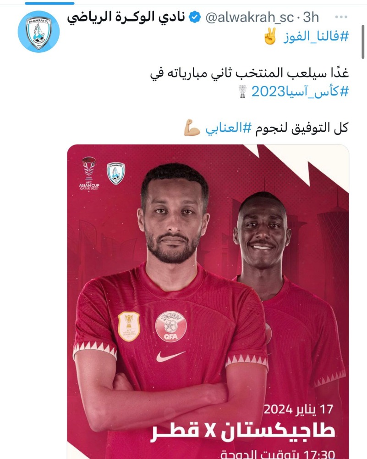Click the blue verified badge icon

[195, 17]
